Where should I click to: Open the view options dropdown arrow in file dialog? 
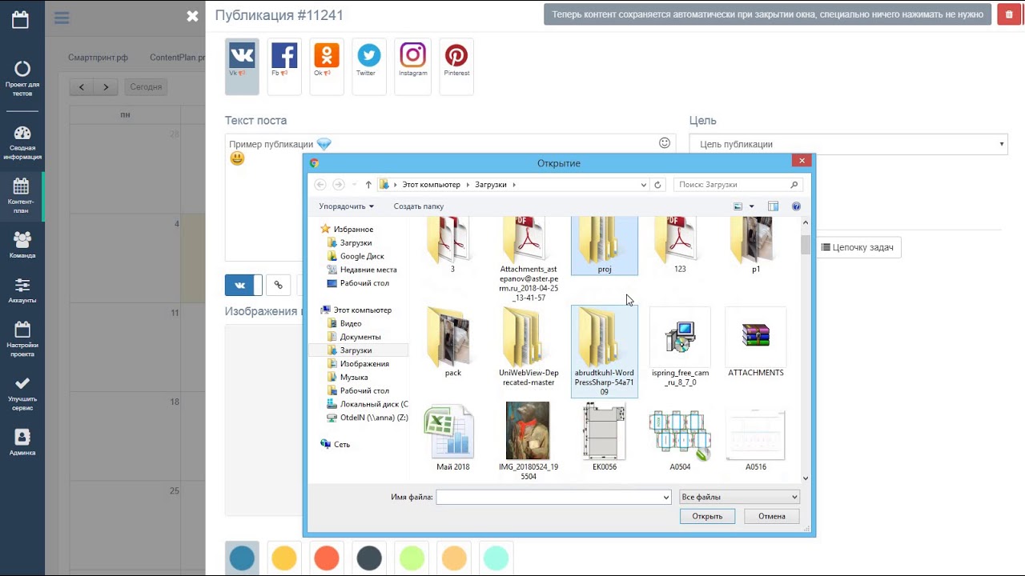click(751, 206)
